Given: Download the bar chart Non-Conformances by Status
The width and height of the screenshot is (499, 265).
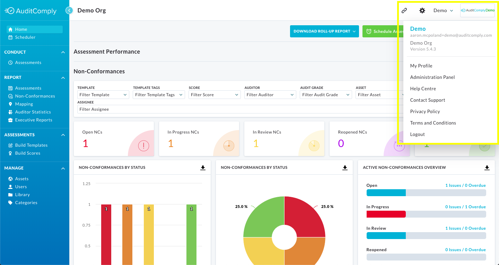Looking at the screenshot, I should click(203, 167).
